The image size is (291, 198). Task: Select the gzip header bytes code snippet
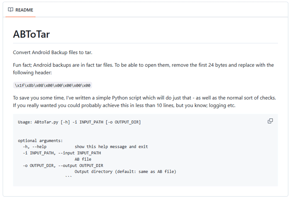click(x=52, y=85)
